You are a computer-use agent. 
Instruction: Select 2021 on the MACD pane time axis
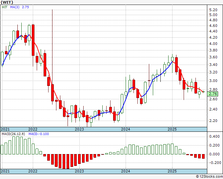tap(5, 171)
